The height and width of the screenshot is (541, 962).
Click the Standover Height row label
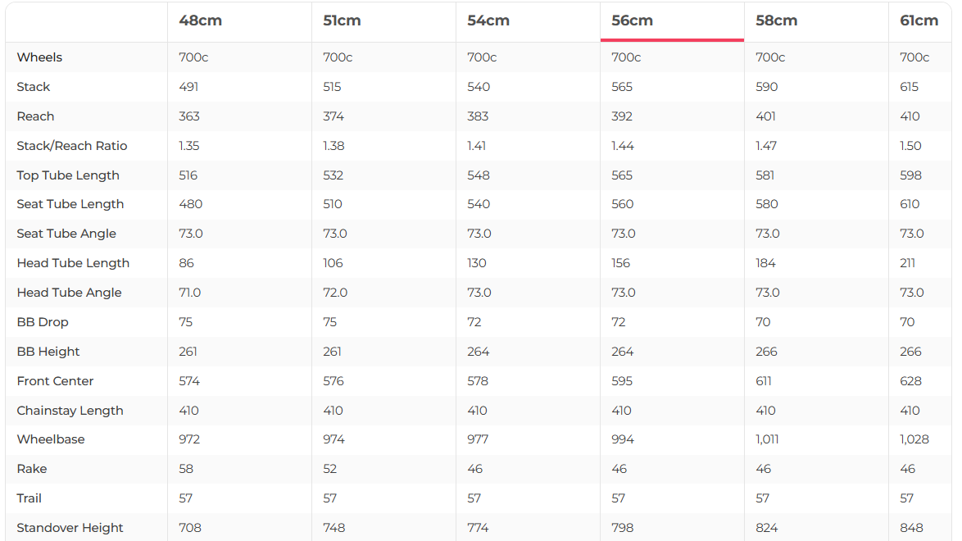(70, 528)
